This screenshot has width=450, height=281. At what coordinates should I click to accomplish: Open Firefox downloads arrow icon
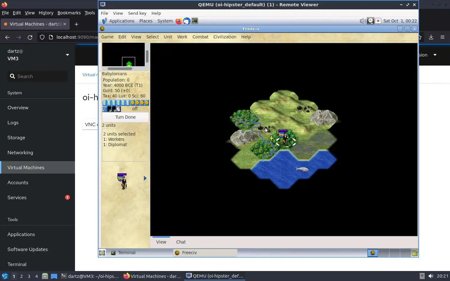point(431,37)
